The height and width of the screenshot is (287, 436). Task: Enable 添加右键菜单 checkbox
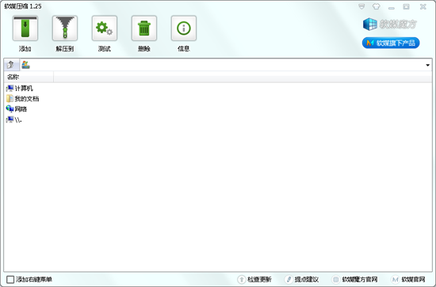coord(10,279)
